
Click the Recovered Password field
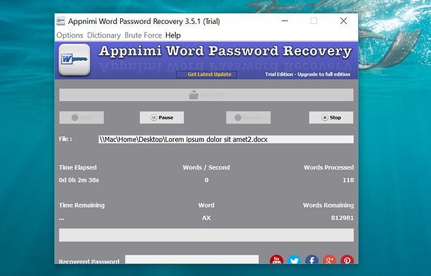192,260
